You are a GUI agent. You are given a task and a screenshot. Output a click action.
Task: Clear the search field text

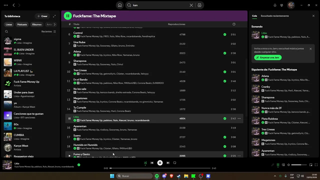click(191, 5)
